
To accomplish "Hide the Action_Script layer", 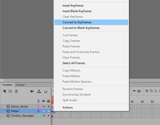I will coord(44,106).
